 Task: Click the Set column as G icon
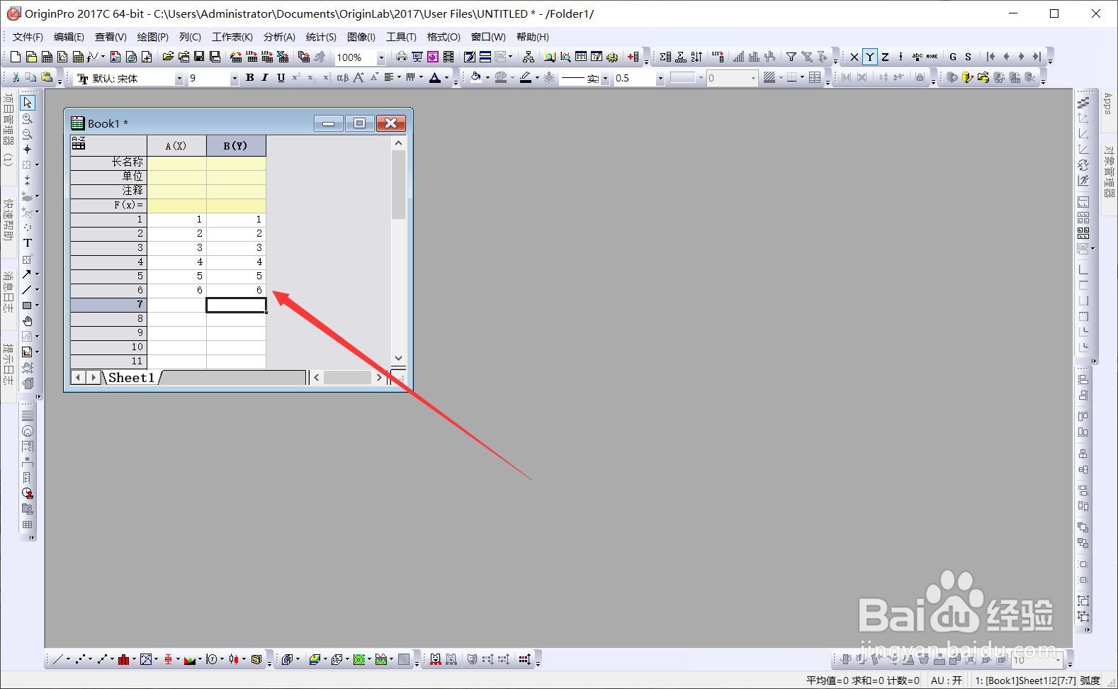tap(953, 57)
